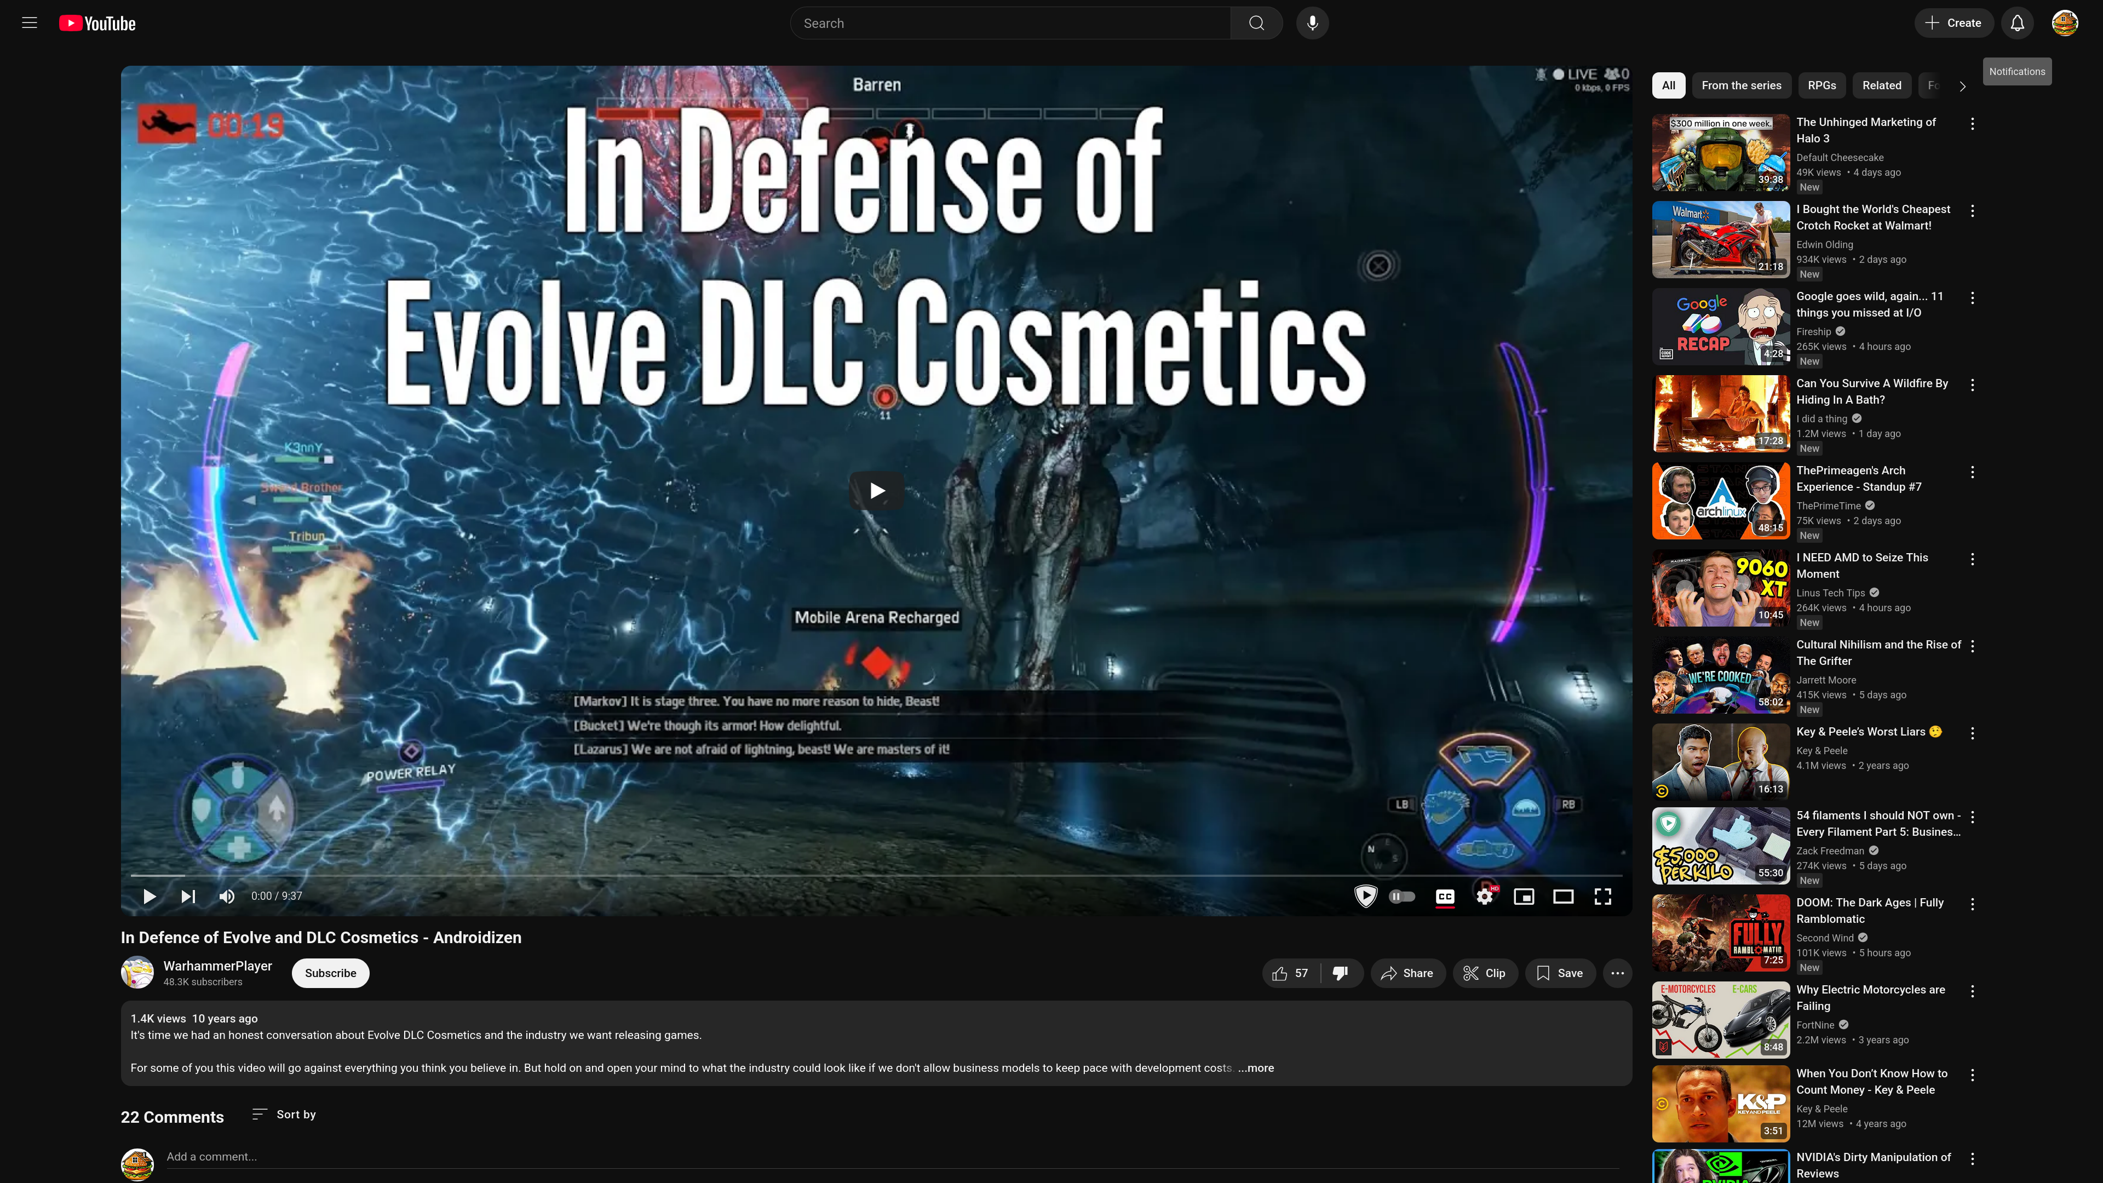
Task: Click the Add a comment field
Action: [892, 1157]
